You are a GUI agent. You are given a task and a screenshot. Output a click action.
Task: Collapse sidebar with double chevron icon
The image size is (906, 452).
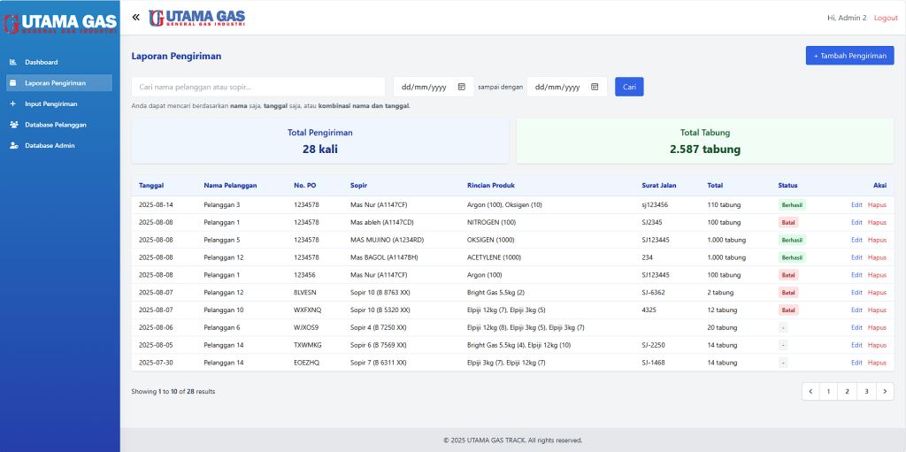tap(135, 17)
